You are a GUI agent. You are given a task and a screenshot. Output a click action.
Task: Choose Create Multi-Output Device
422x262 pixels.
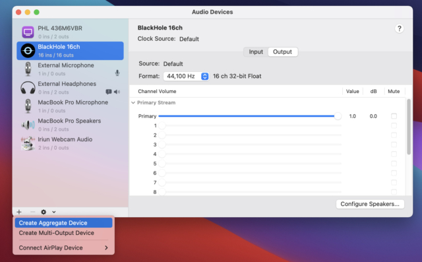63,233
